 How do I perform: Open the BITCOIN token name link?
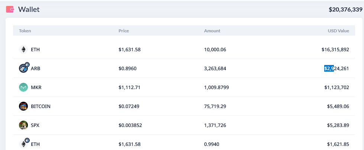pos(41,106)
